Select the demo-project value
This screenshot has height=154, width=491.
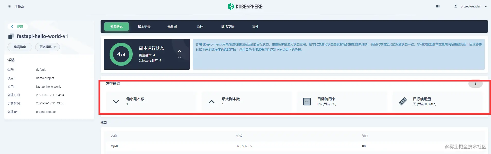[x=45, y=78]
